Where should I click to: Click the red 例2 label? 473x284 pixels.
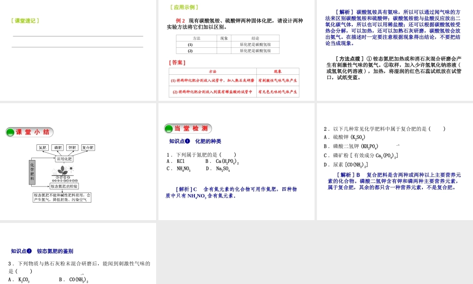(180, 20)
